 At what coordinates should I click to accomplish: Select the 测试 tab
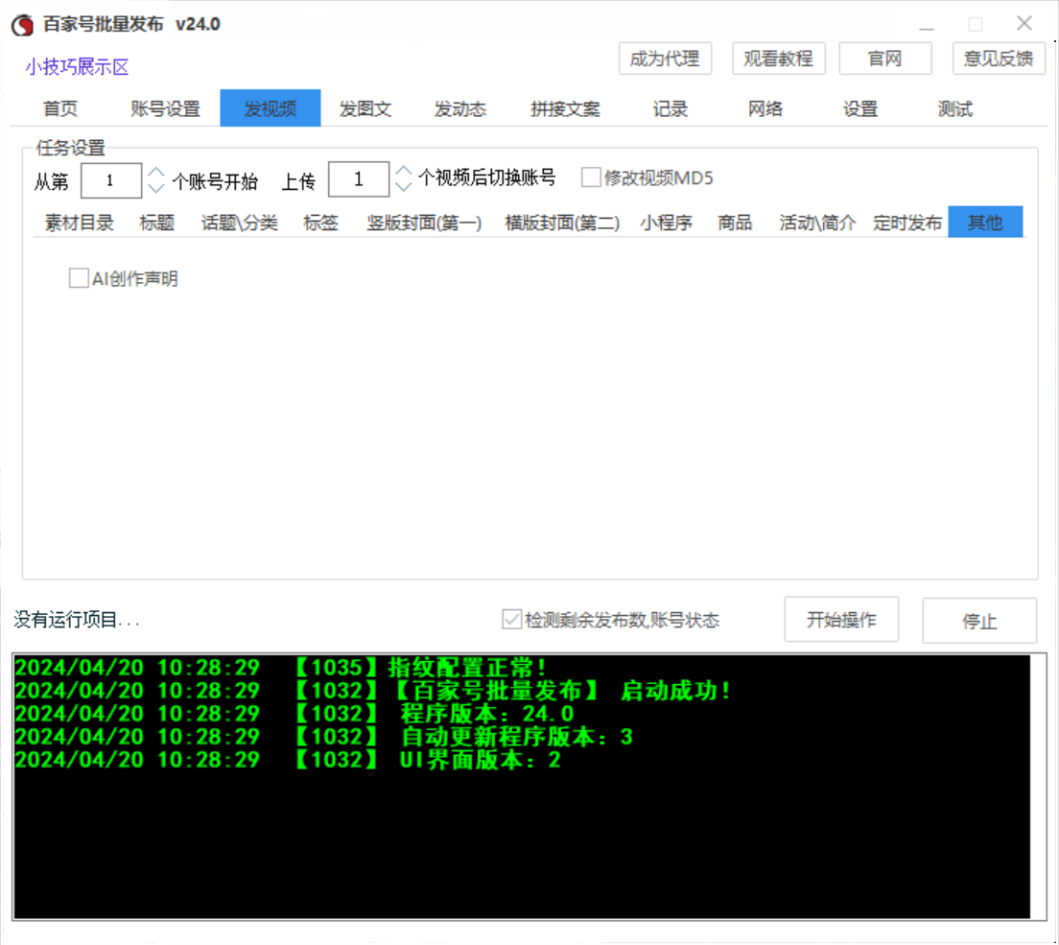[x=955, y=108]
